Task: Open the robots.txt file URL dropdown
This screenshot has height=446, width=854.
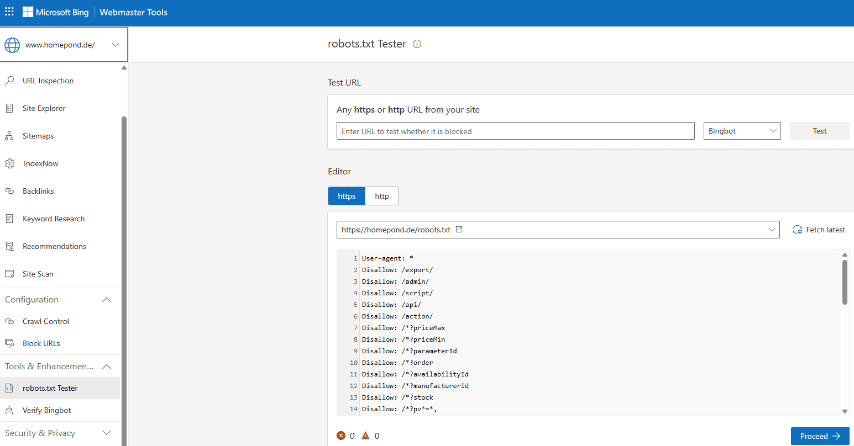Action: pyautogui.click(x=772, y=230)
